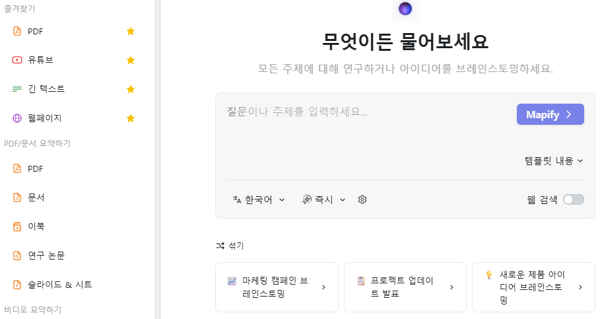Click the red 유튜브 icon in sidebar
The width and height of the screenshot is (602, 319).
coord(17,60)
